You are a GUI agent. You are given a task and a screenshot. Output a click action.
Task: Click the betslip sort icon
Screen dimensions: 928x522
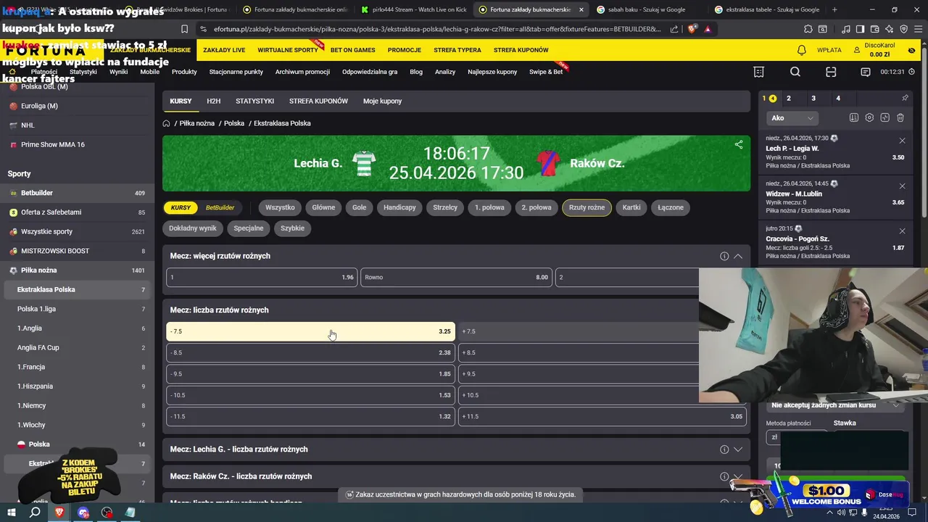(x=853, y=117)
